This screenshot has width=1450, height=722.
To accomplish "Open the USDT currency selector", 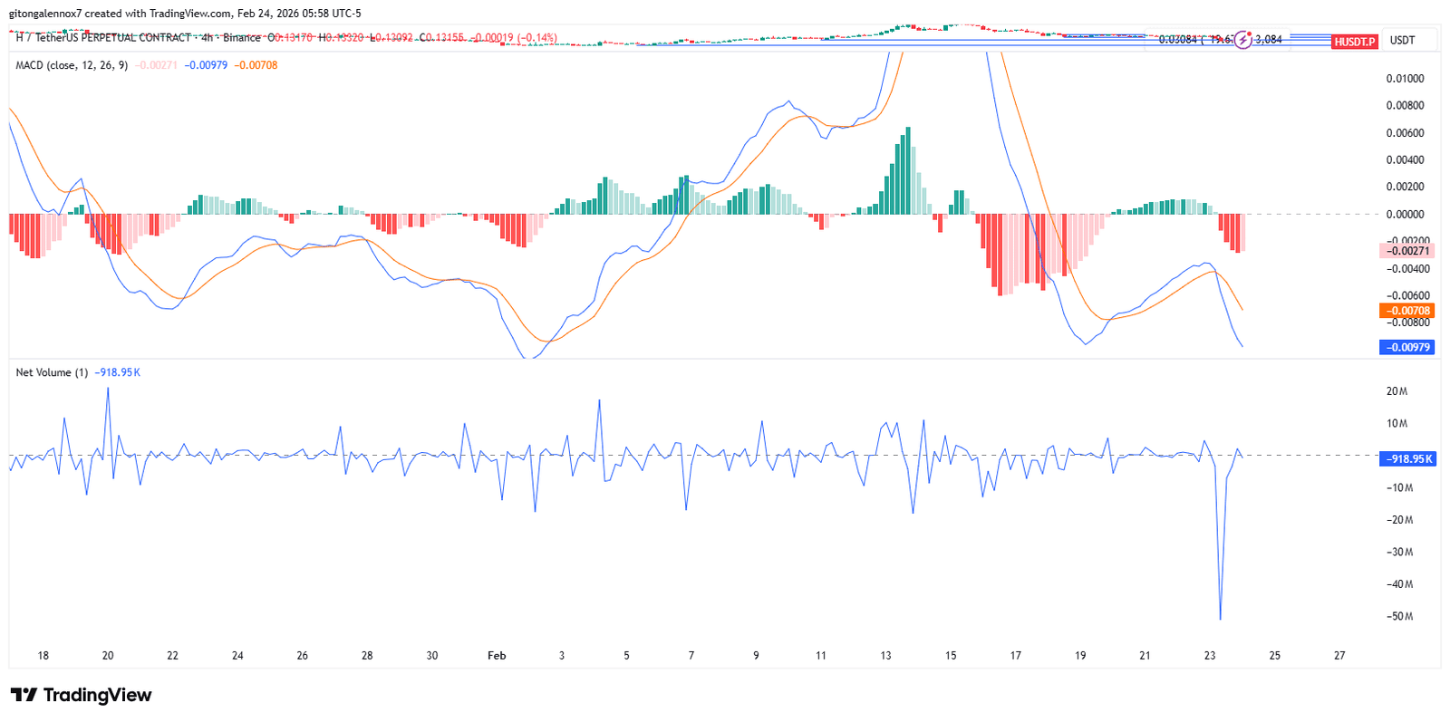I will (x=1402, y=40).
